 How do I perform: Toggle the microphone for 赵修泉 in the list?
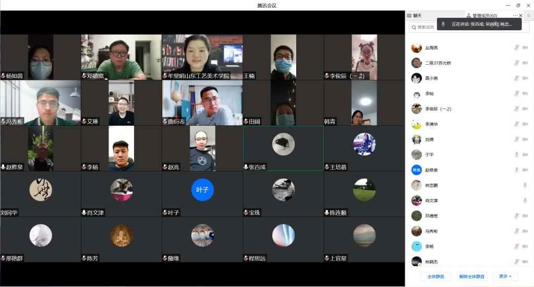coord(516,170)
